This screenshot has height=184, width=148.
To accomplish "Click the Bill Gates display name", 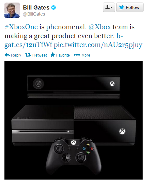I will point(36,8).
